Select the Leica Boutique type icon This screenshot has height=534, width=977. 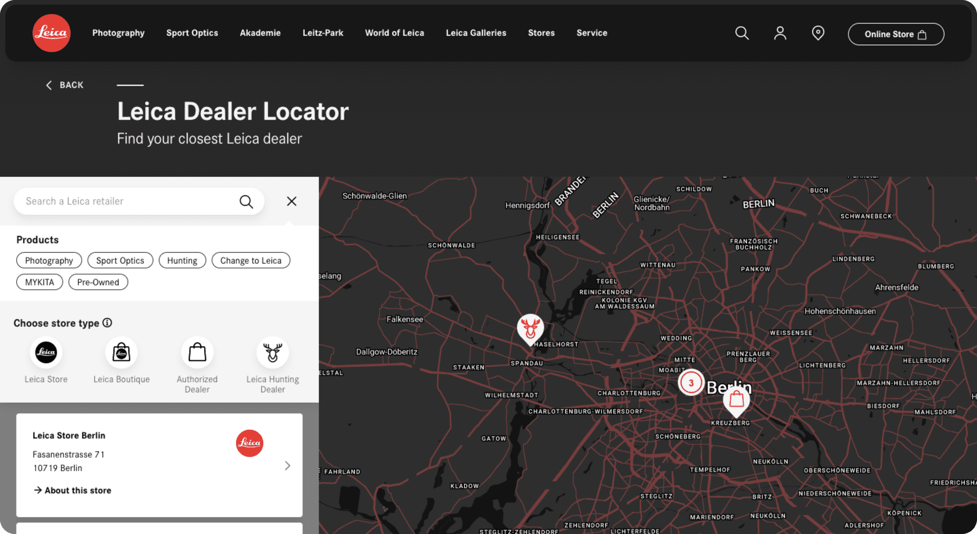(121, 352)
